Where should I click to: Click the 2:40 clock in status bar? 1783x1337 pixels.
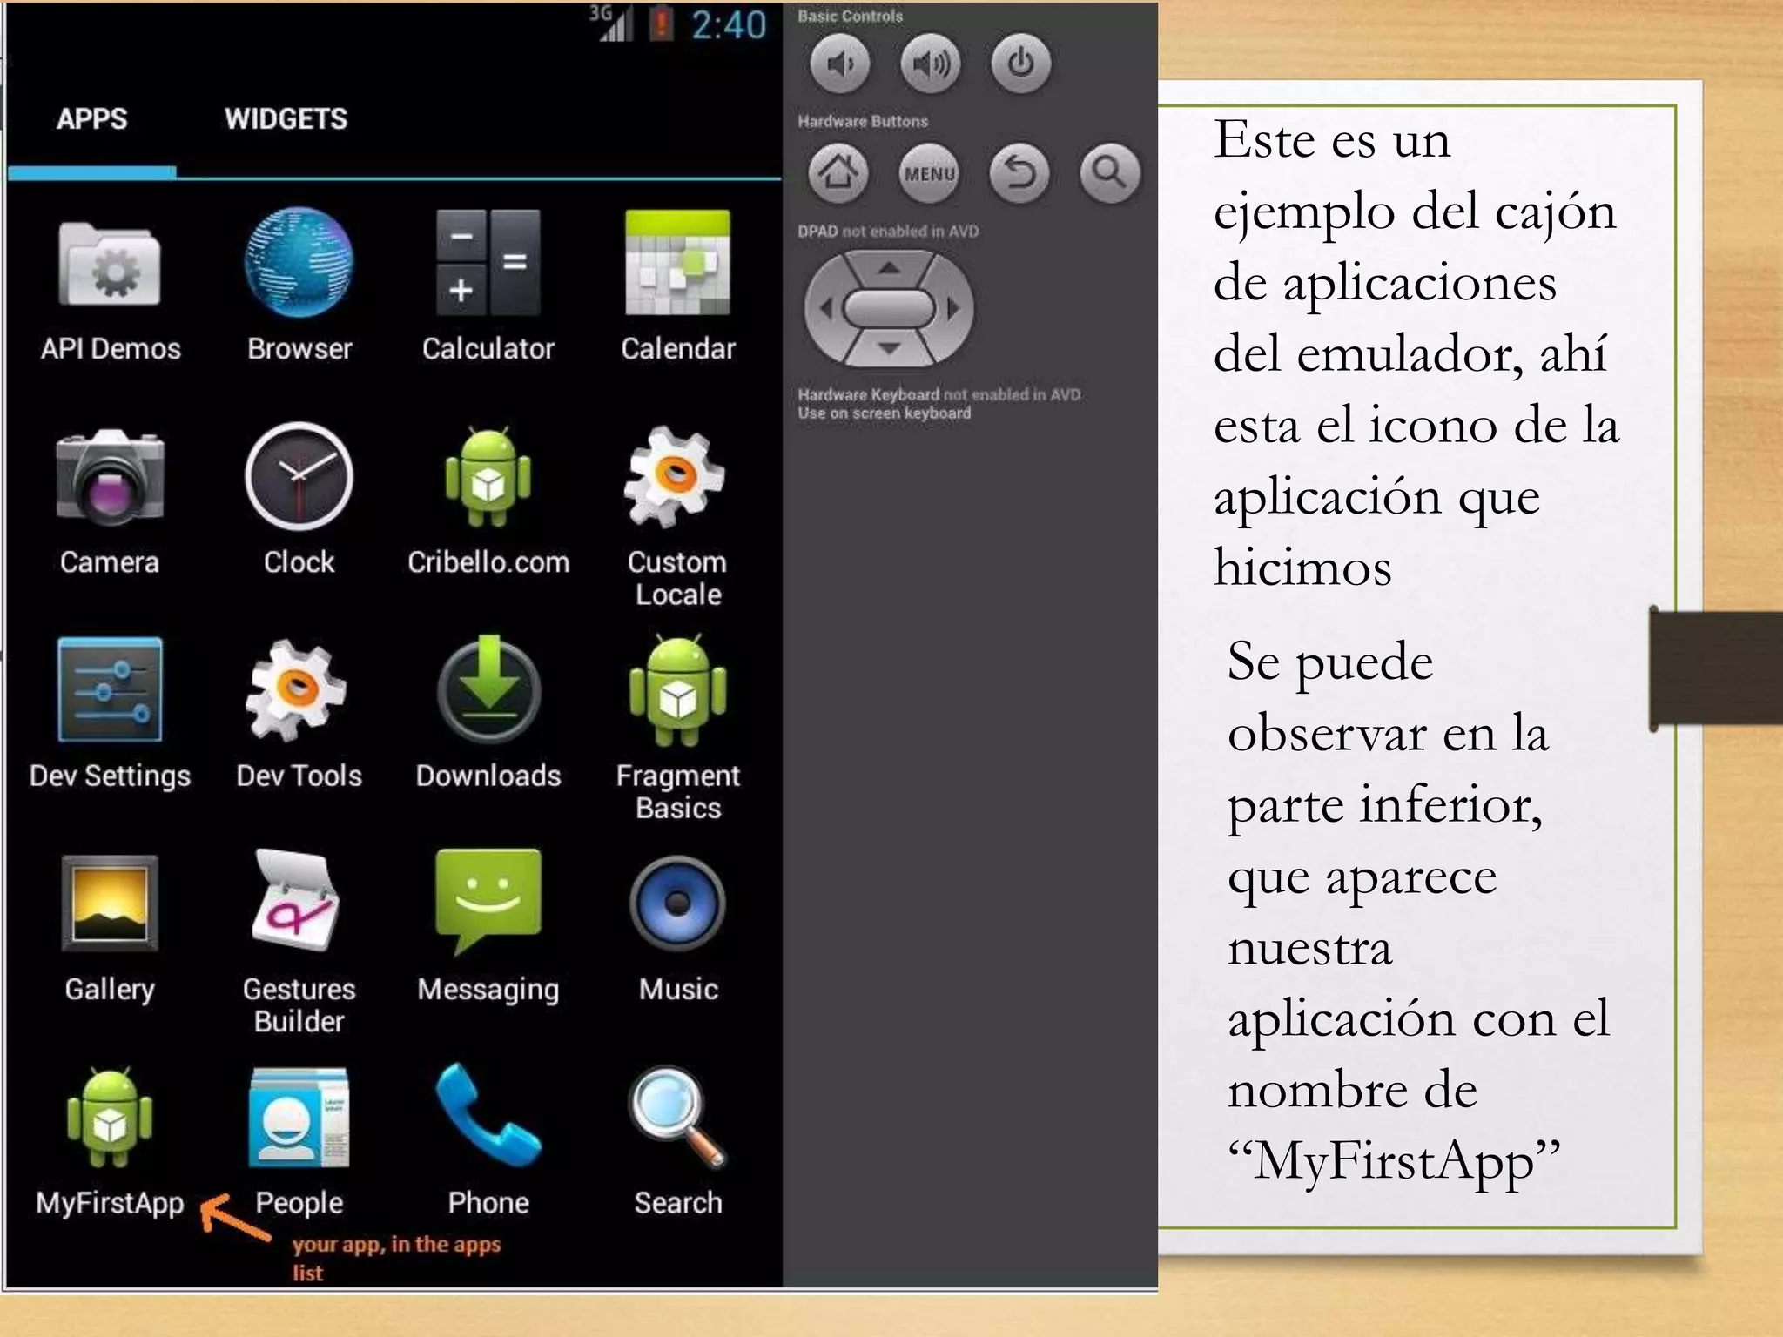point(729,24)
